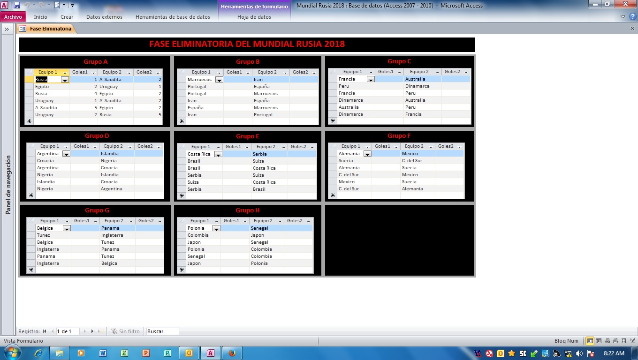Select the Colombia cell in Grupo H second row
The height and width of the screenshot is (360, 638).
pos(203,235)
